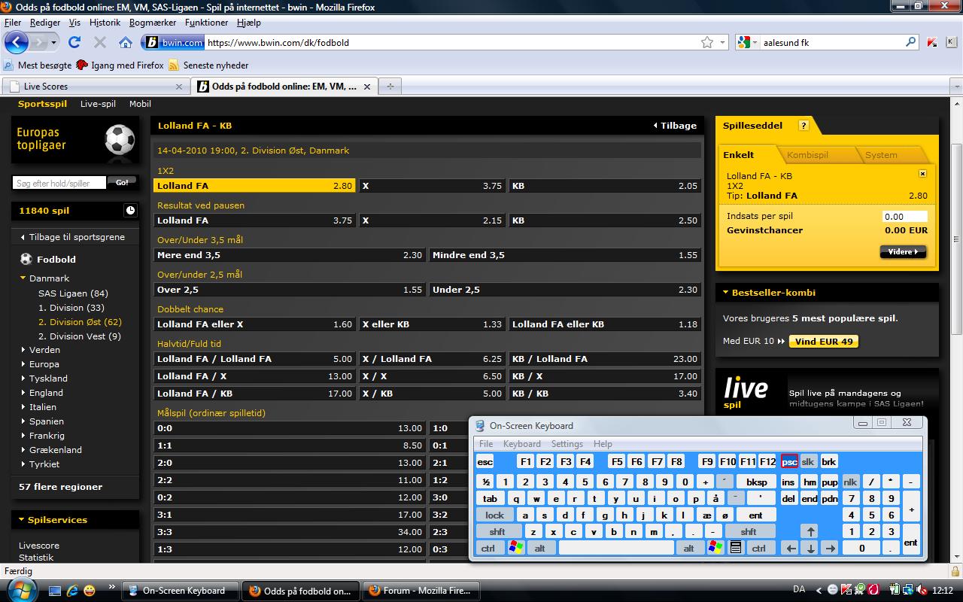
Task: Open 57 flere regioner
Action: click(x=60, y=487)
